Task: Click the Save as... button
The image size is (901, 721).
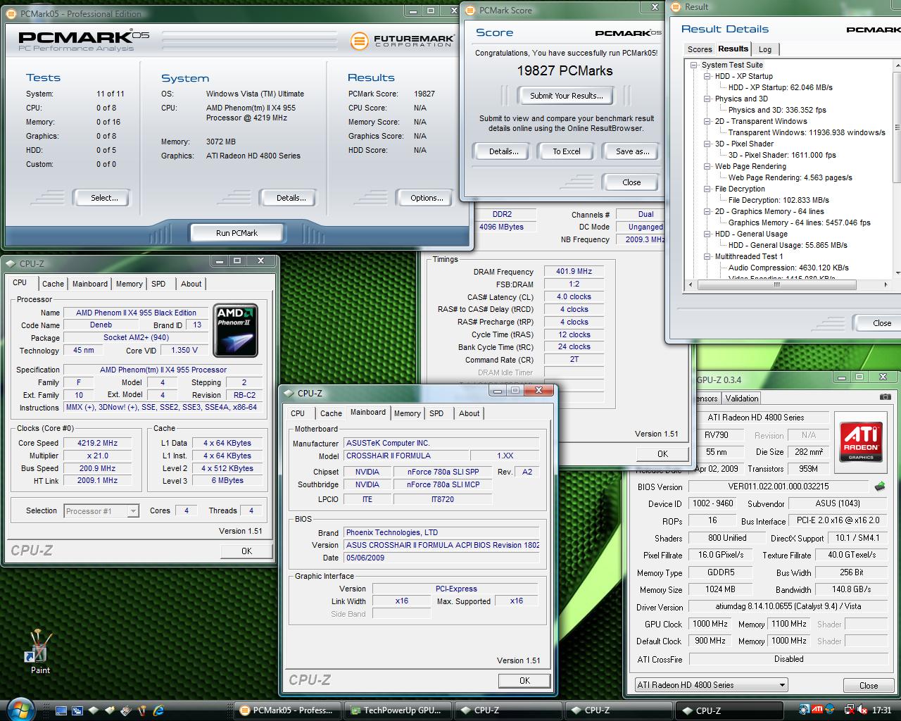Action: pyautogui.click(x=632, y=151)
